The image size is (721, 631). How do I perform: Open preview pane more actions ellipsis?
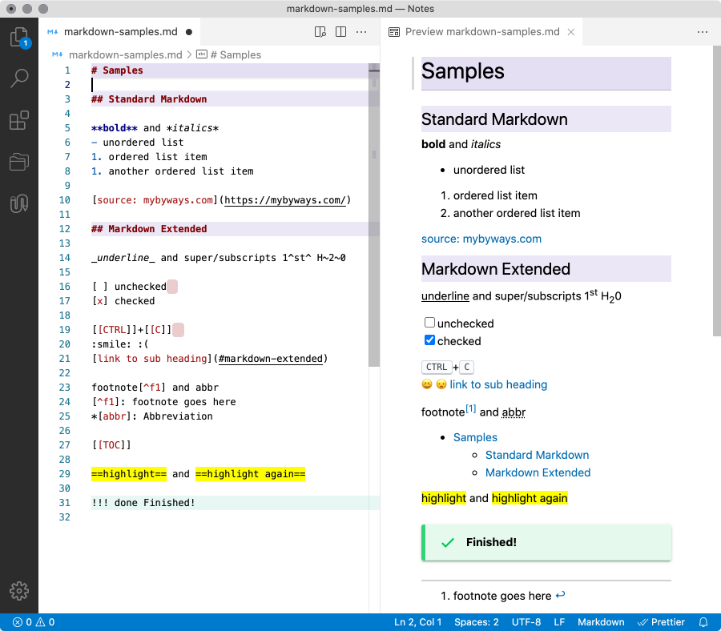(x=702, y=32)
